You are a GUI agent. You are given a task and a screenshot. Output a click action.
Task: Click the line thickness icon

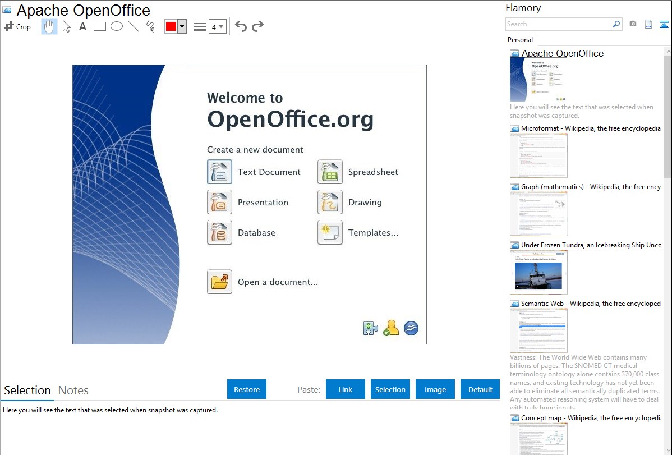[200, 26]
